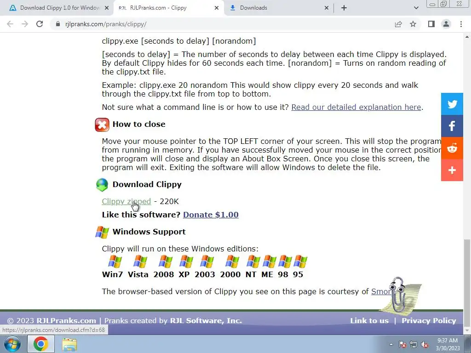Click Chrome icon in taskbar
The height and width of the screenshot is (353, 471).
(x=41, y=344)
